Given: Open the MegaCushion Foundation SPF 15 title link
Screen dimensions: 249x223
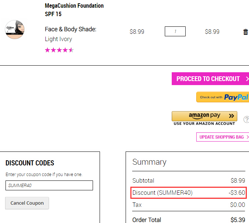Looking at the screenshot, I should (x=74, y=10).
